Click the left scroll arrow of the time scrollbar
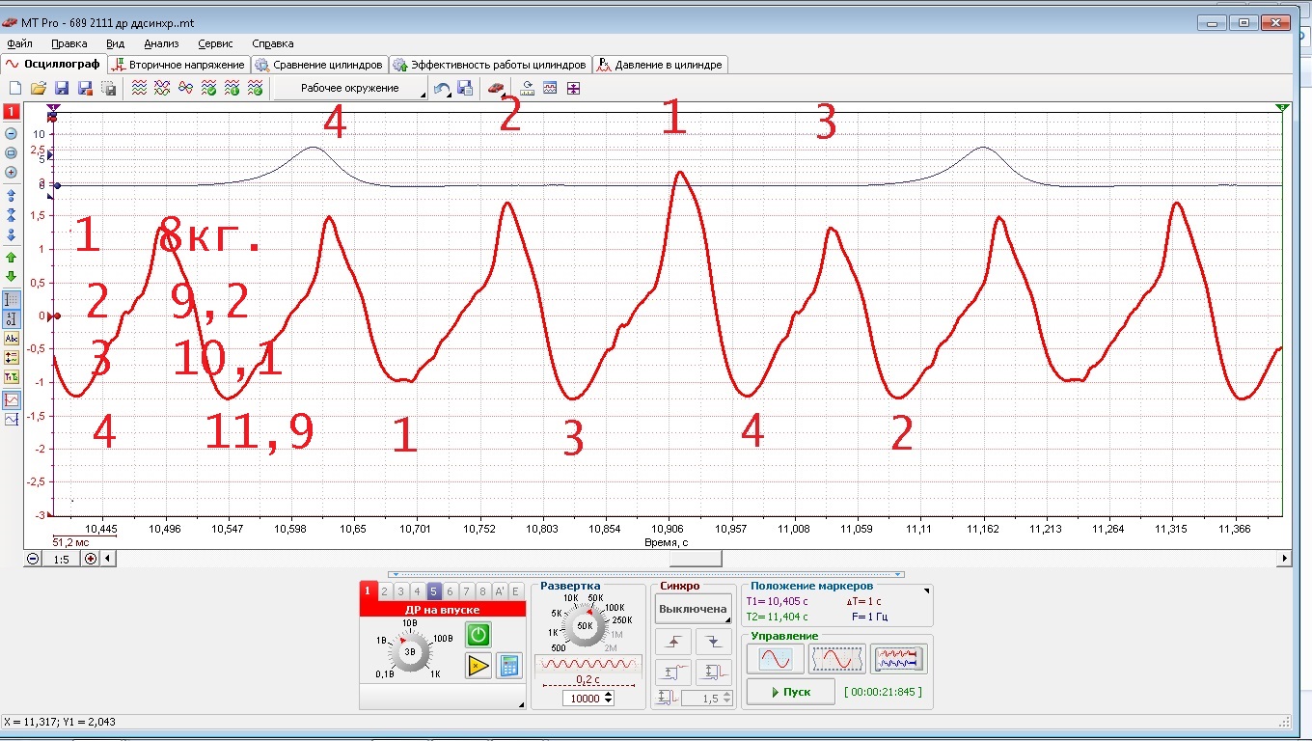This screenshot has width=1312, height=741. pos(107,559)
